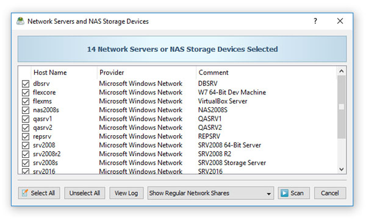Image resolution: width=366 pixels, height=220 pixels.
Task: Toggle the repsrv checkbox
Action: pyautogui.click(x=26, y=137)
